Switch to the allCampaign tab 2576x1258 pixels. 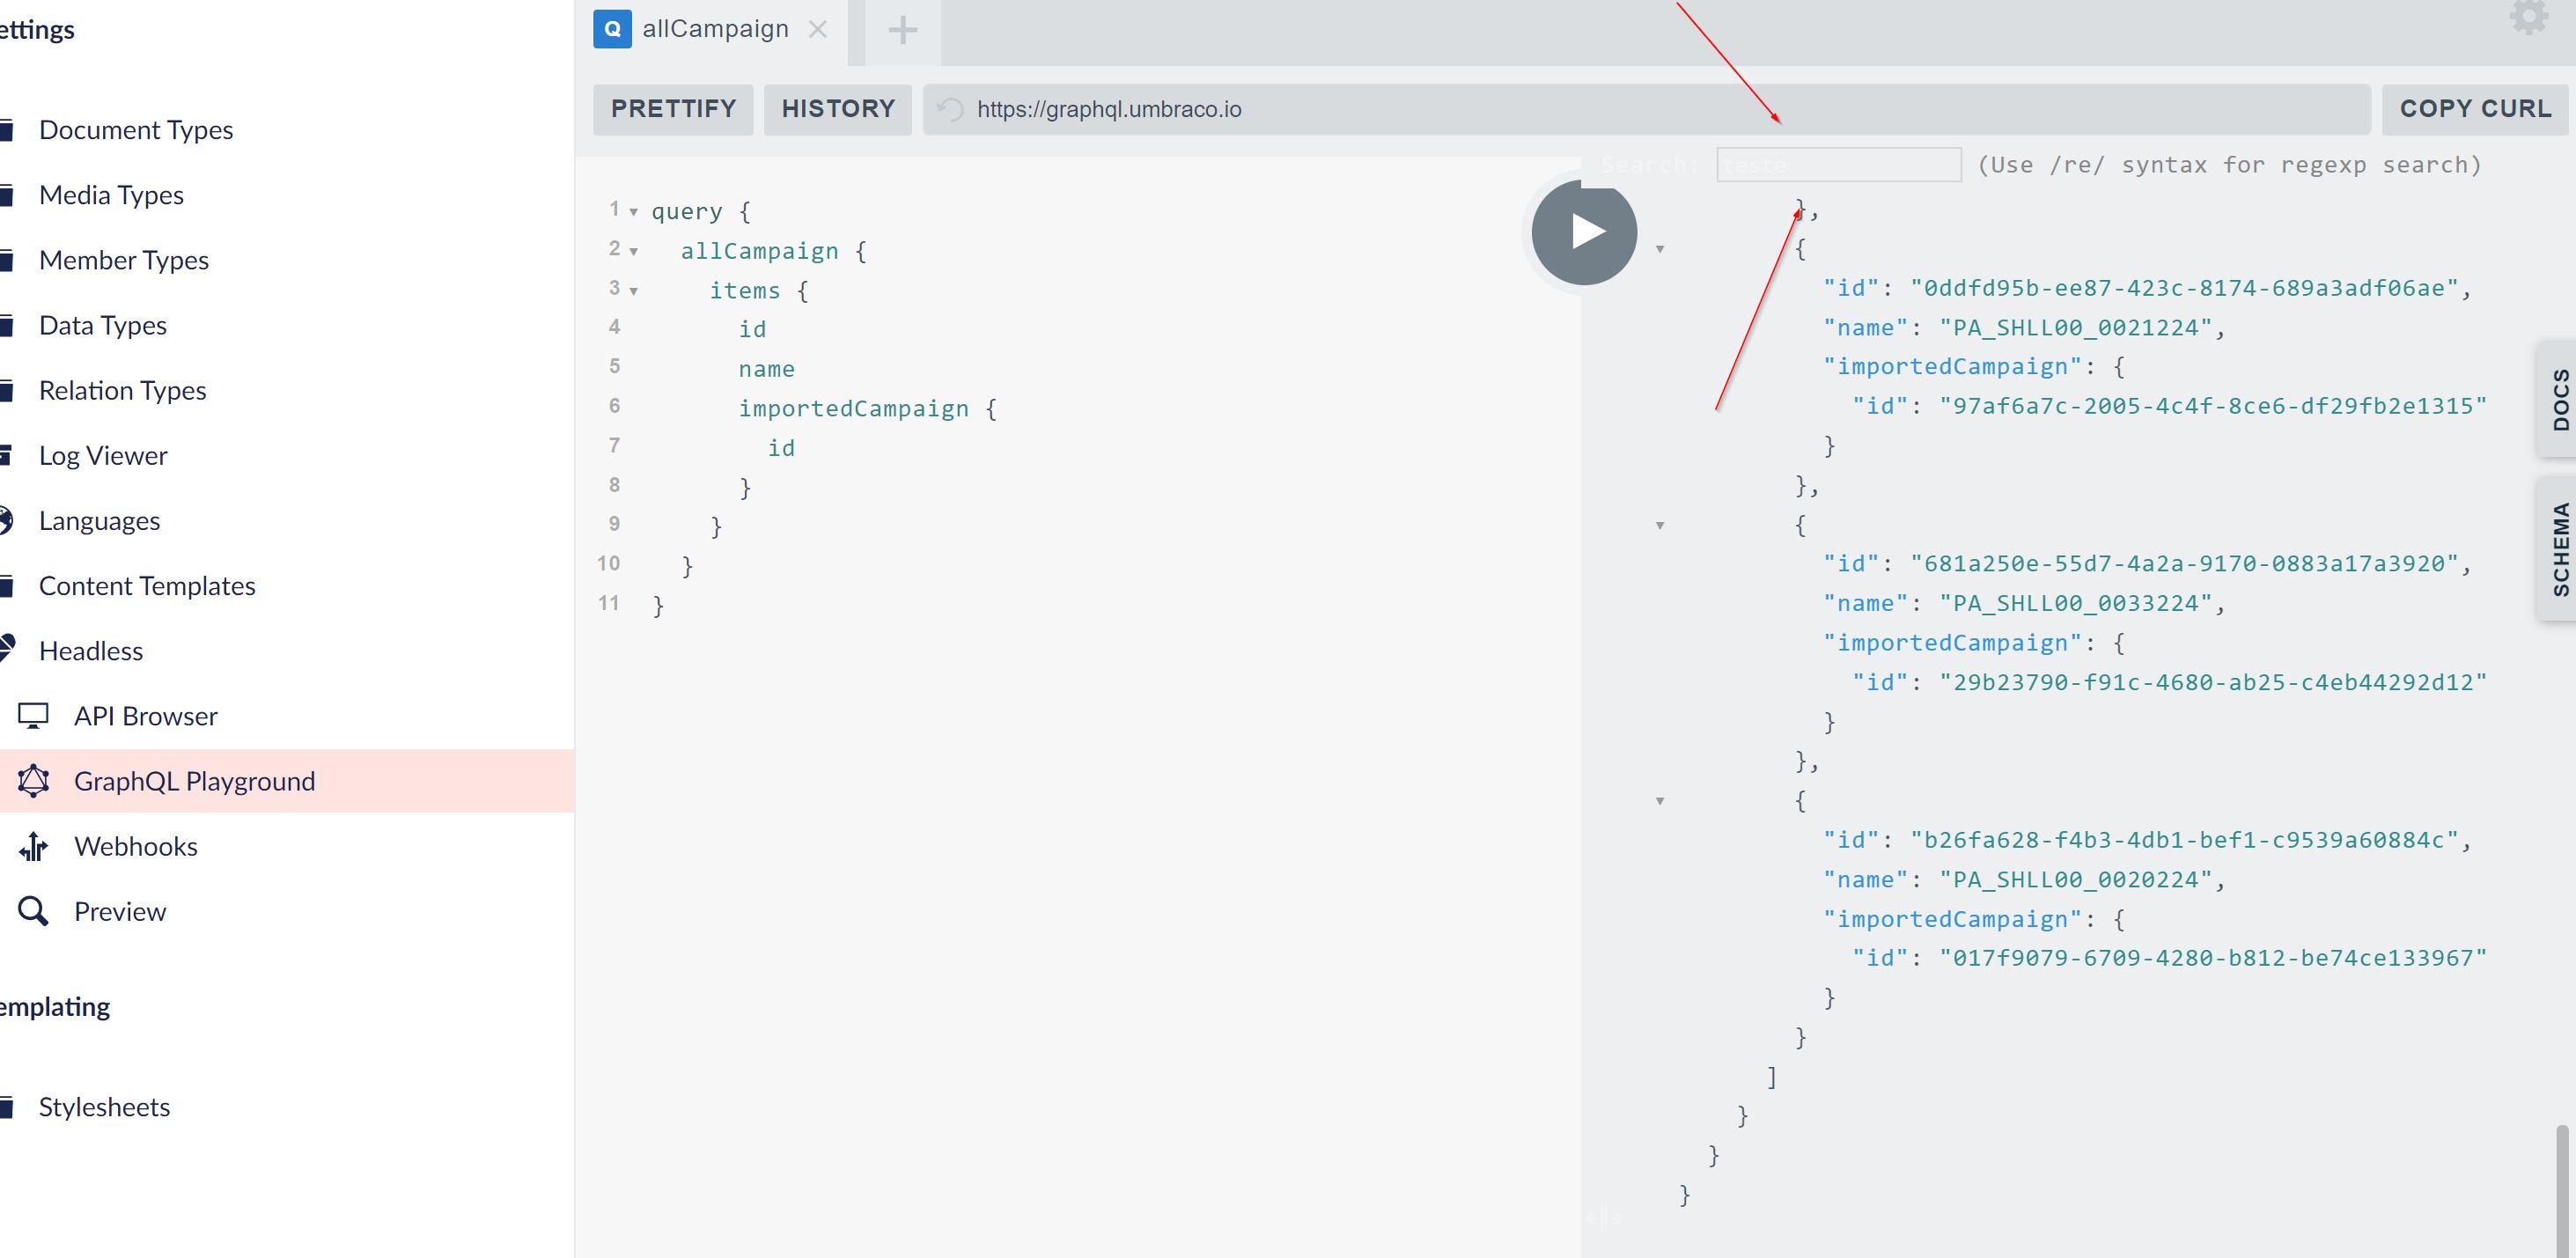[x=715, y=28]
